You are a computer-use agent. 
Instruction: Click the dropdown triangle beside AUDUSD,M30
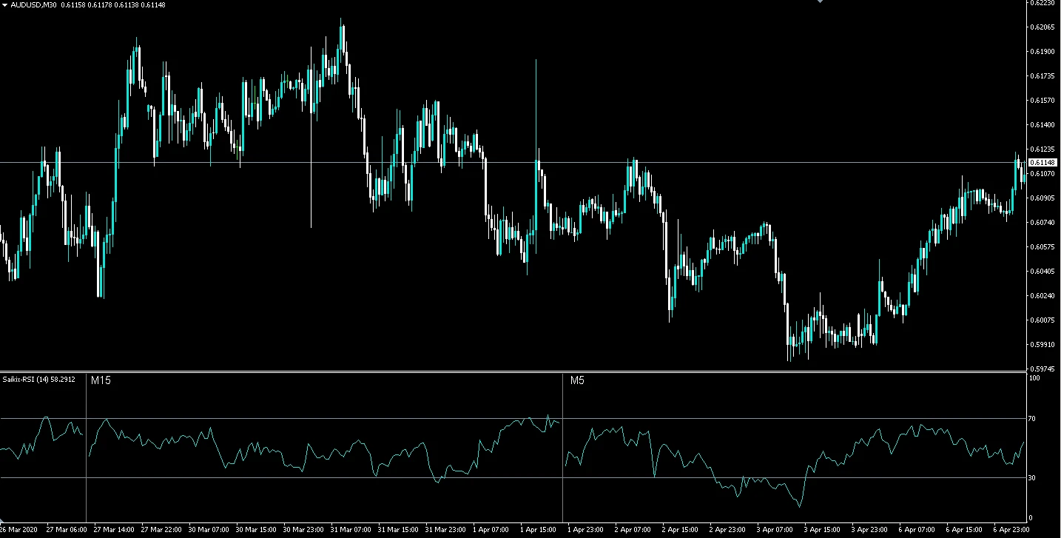pos(4,4)
